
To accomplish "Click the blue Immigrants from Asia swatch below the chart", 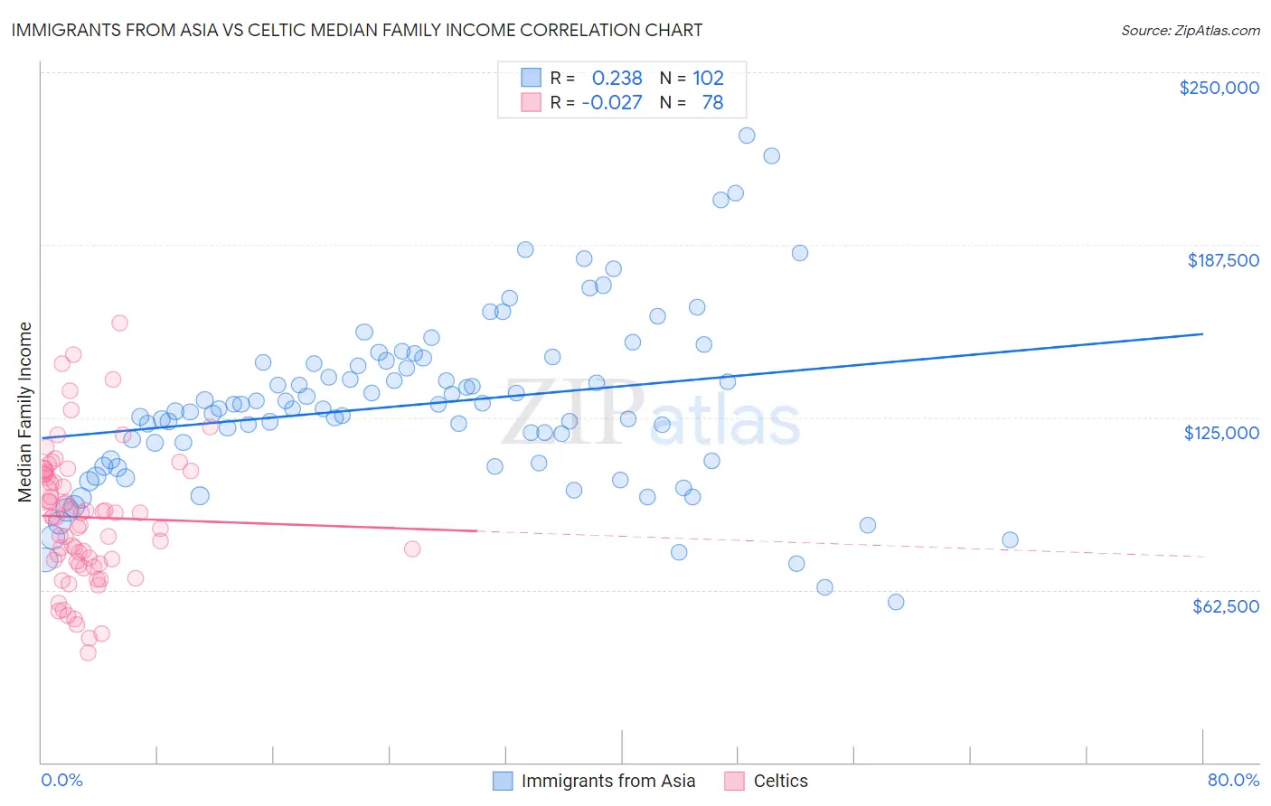I will click(503, 781).
